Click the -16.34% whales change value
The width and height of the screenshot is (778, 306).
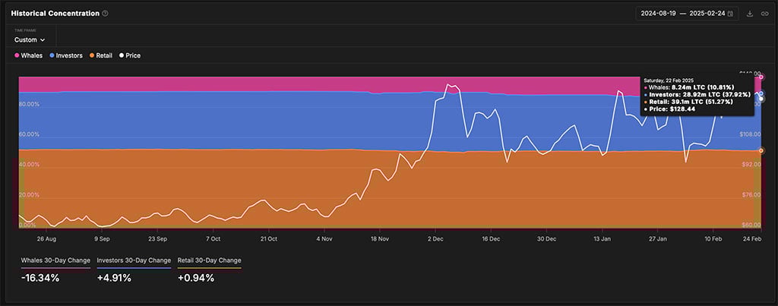click(40, 278)
